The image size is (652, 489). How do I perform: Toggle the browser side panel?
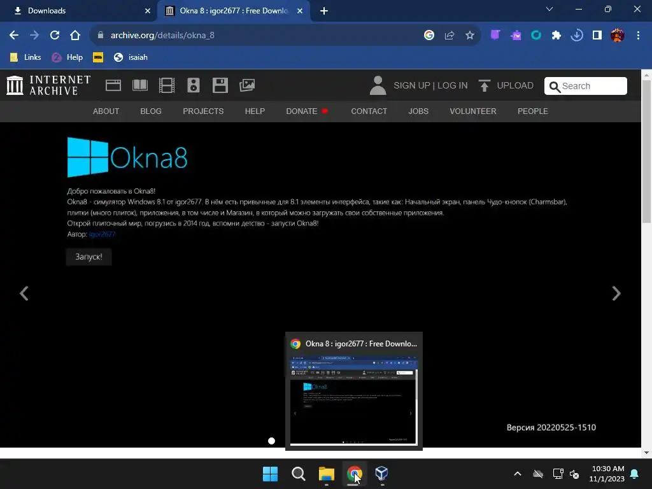coord(597,36)
